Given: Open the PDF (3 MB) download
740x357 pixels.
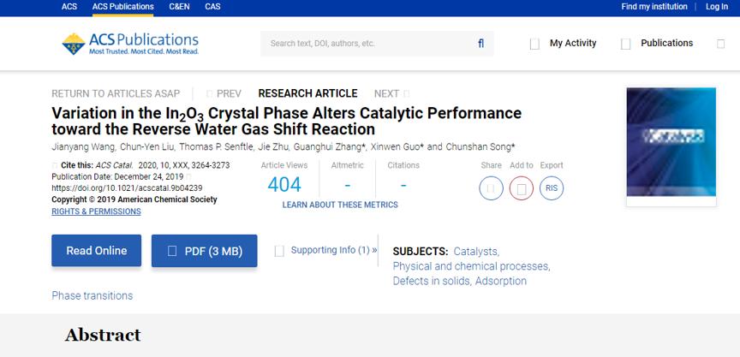Looking at the screenshot, I should (x=204, y=251).
